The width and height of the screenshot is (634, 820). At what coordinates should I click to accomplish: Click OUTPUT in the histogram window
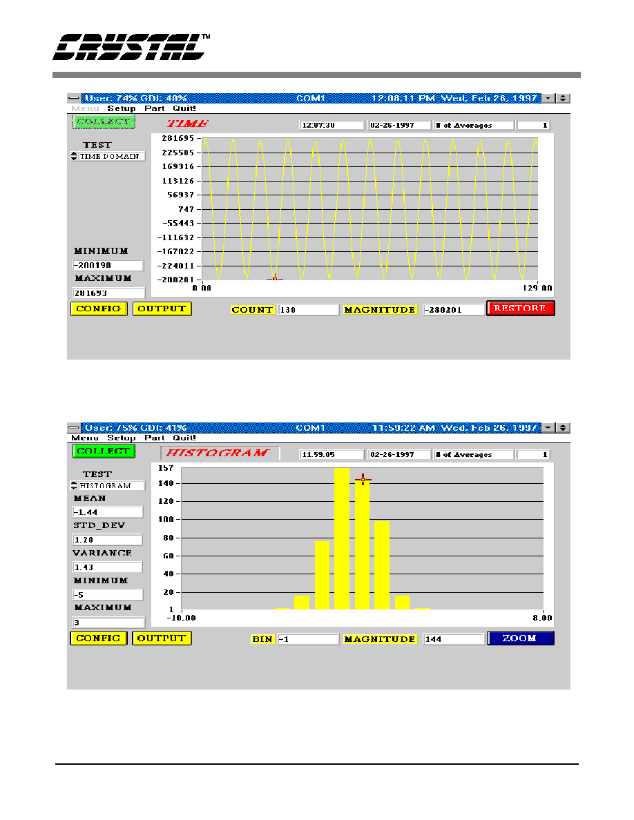coord(162,638)
